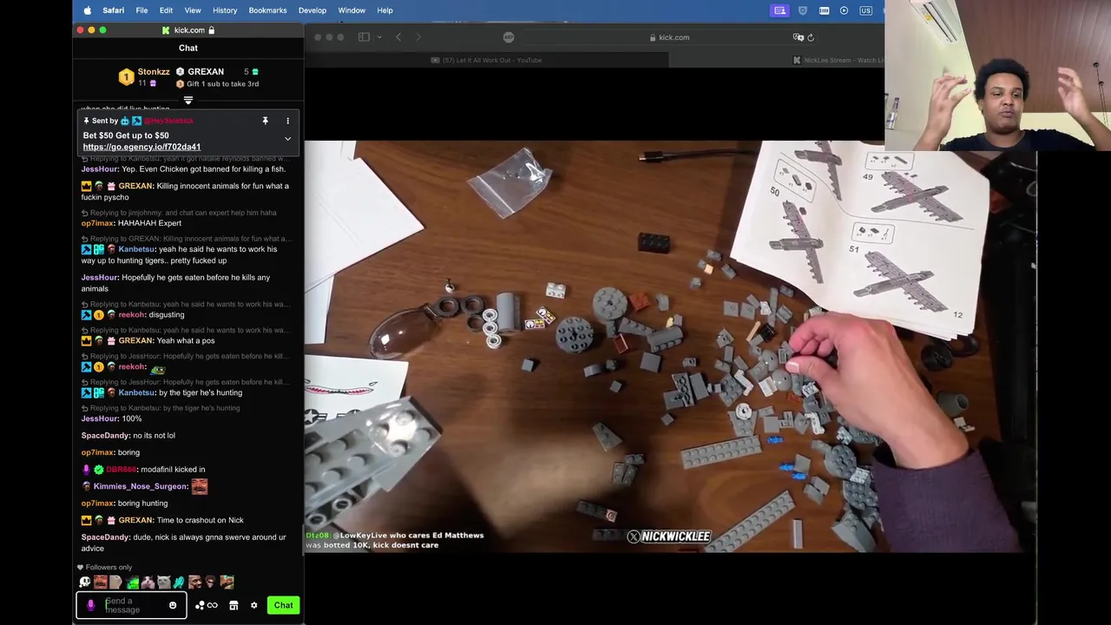Image resolution: width=1111 pixels, height=625 pixels.
Task: Open the Edit menu
Action: pyautogui.click(x=166, y=10)
